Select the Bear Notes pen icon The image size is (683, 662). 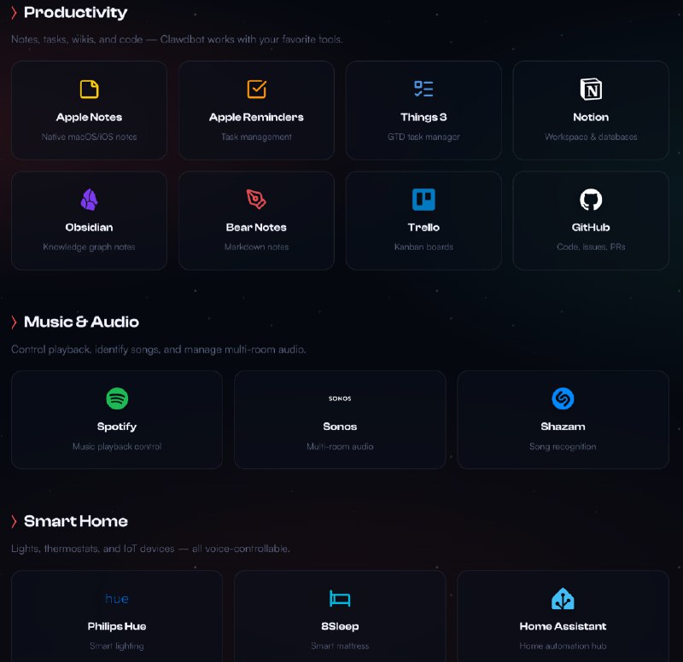(256, 200)
